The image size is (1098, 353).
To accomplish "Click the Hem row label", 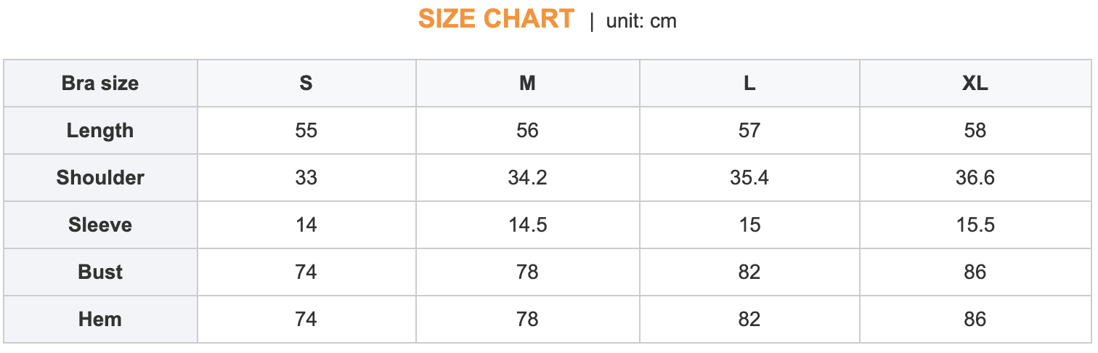I will tap(100, 320).
